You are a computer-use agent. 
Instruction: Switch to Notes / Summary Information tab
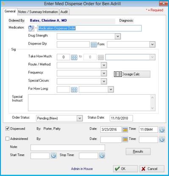click(x=38, y=12)
